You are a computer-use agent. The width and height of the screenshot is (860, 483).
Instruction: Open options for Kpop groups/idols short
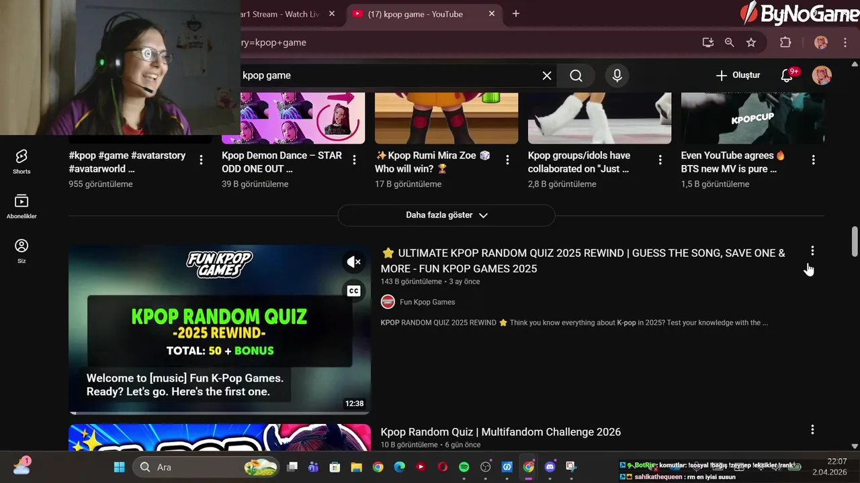[660, 160]
